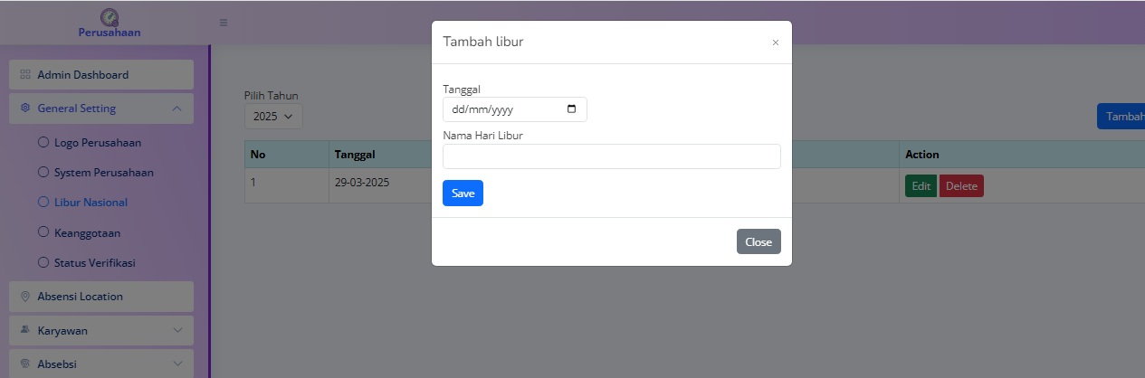Click the Absensi Location pin icon

coord(25,297)
